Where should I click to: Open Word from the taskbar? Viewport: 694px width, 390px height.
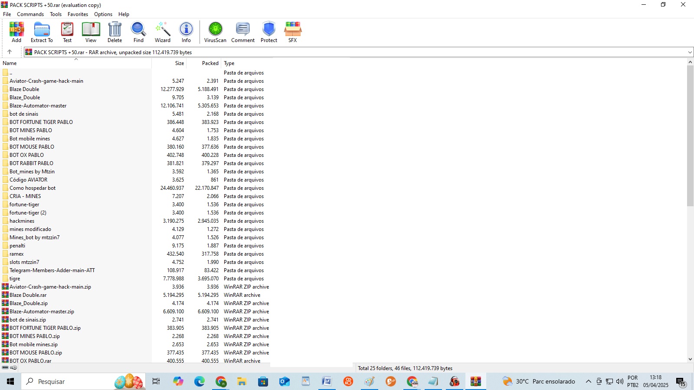[x=327, y=381]
